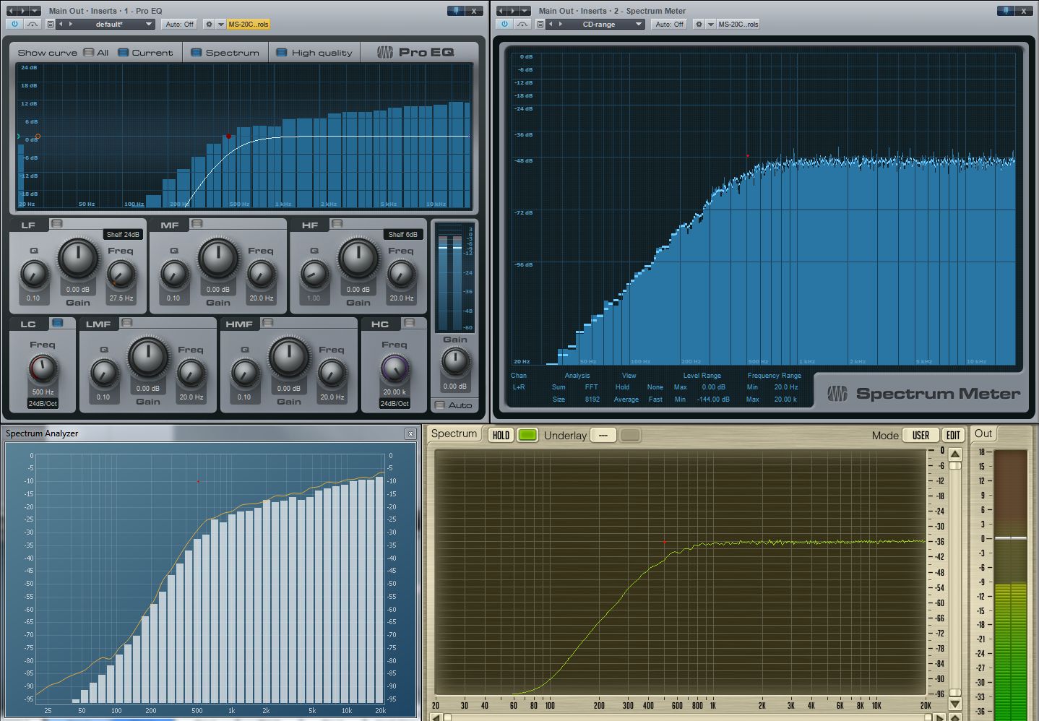This screenshot has height=721, width=1039.
Task: Open HC 24dB/Oct slope selector
Action: coord(395,404)
